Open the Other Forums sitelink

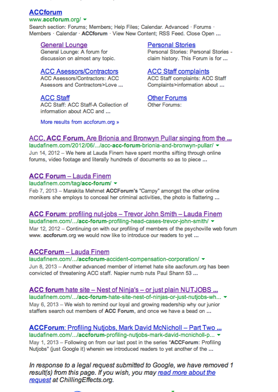click(167, 98)
